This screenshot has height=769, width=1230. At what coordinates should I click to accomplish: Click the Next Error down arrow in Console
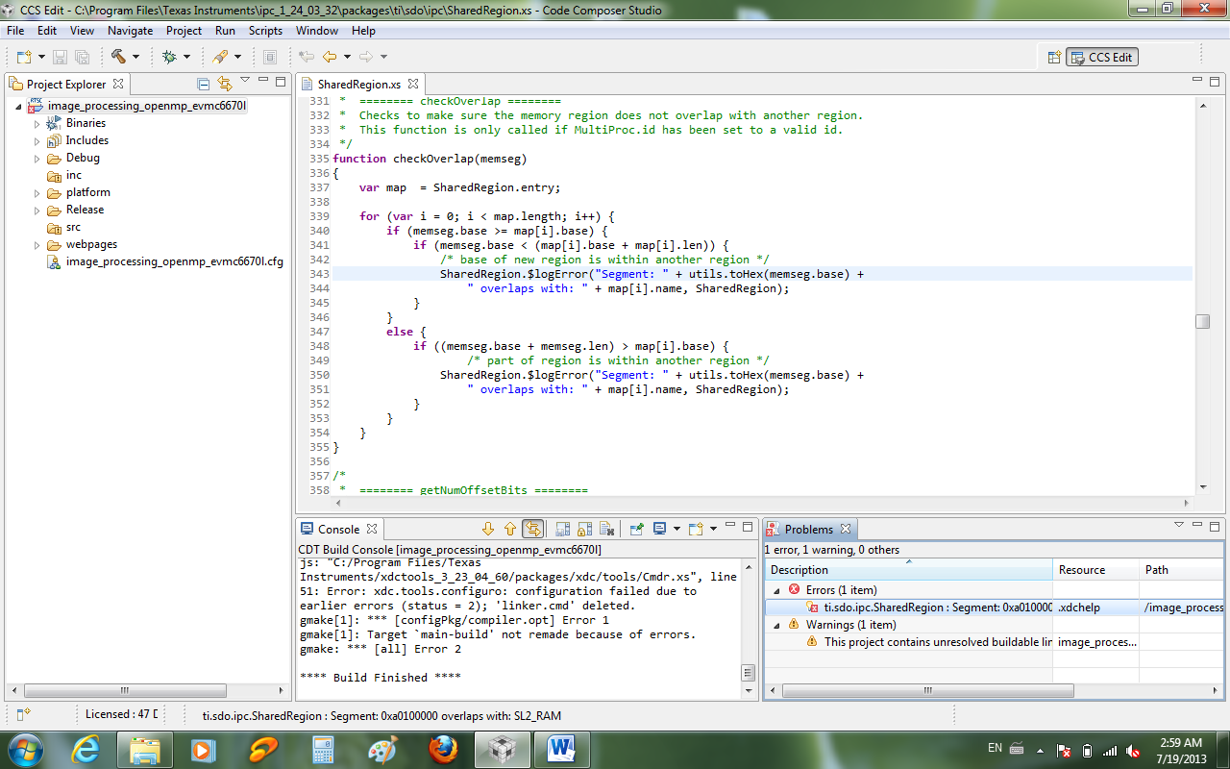point(488,529)
